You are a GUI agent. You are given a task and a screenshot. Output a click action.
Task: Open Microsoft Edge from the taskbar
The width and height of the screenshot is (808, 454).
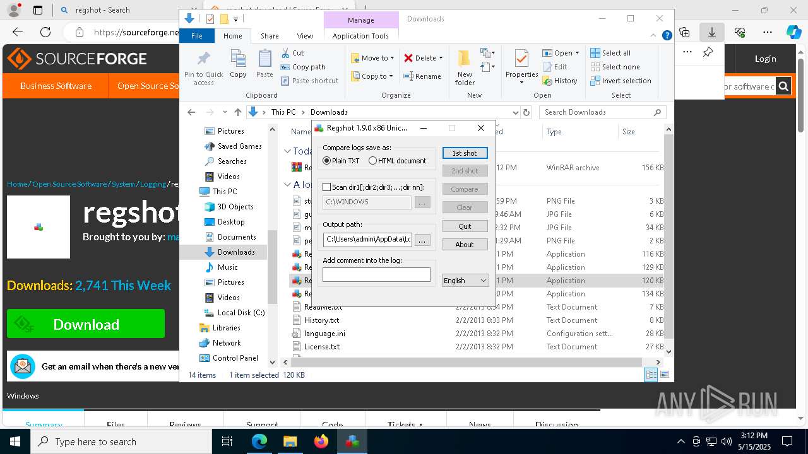click(259, 441)
